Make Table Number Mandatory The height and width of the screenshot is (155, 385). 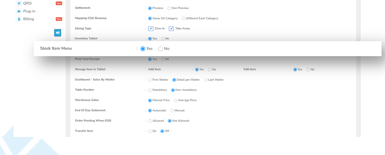[150, 90]
